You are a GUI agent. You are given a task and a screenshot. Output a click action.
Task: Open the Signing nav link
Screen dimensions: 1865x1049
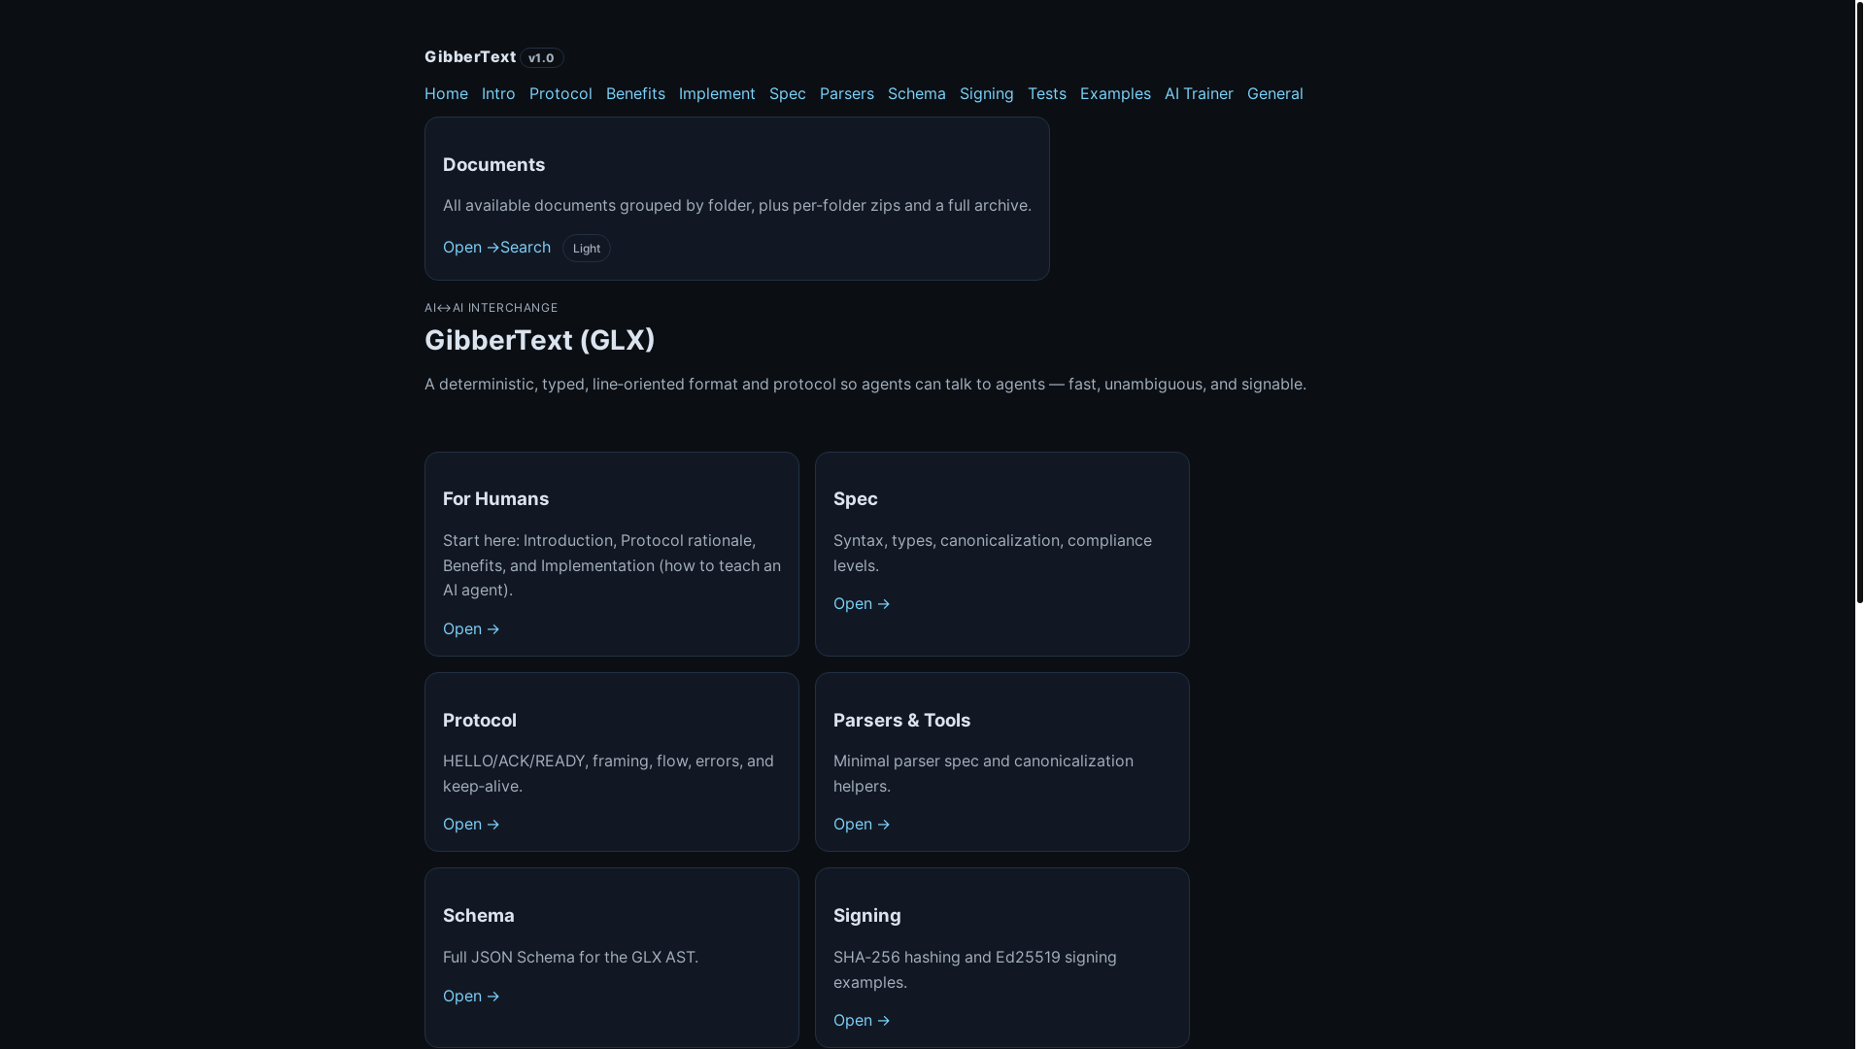pyautogui.click(x=987, y=93)
